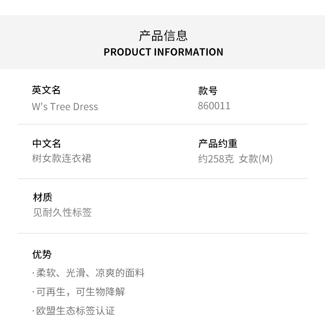Select the 优势 label
The height and width of the screenshot is (332, 325).
pyautogui.click(x=42, y=254)
